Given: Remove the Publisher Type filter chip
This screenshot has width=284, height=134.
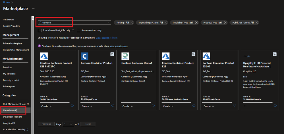Looking at the screenshot, I should (x=196, y=23).
